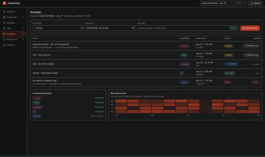Screen dimensions: 265x157
Task: Click YouTube tag in Connected accounts
Action: point(37,98)
